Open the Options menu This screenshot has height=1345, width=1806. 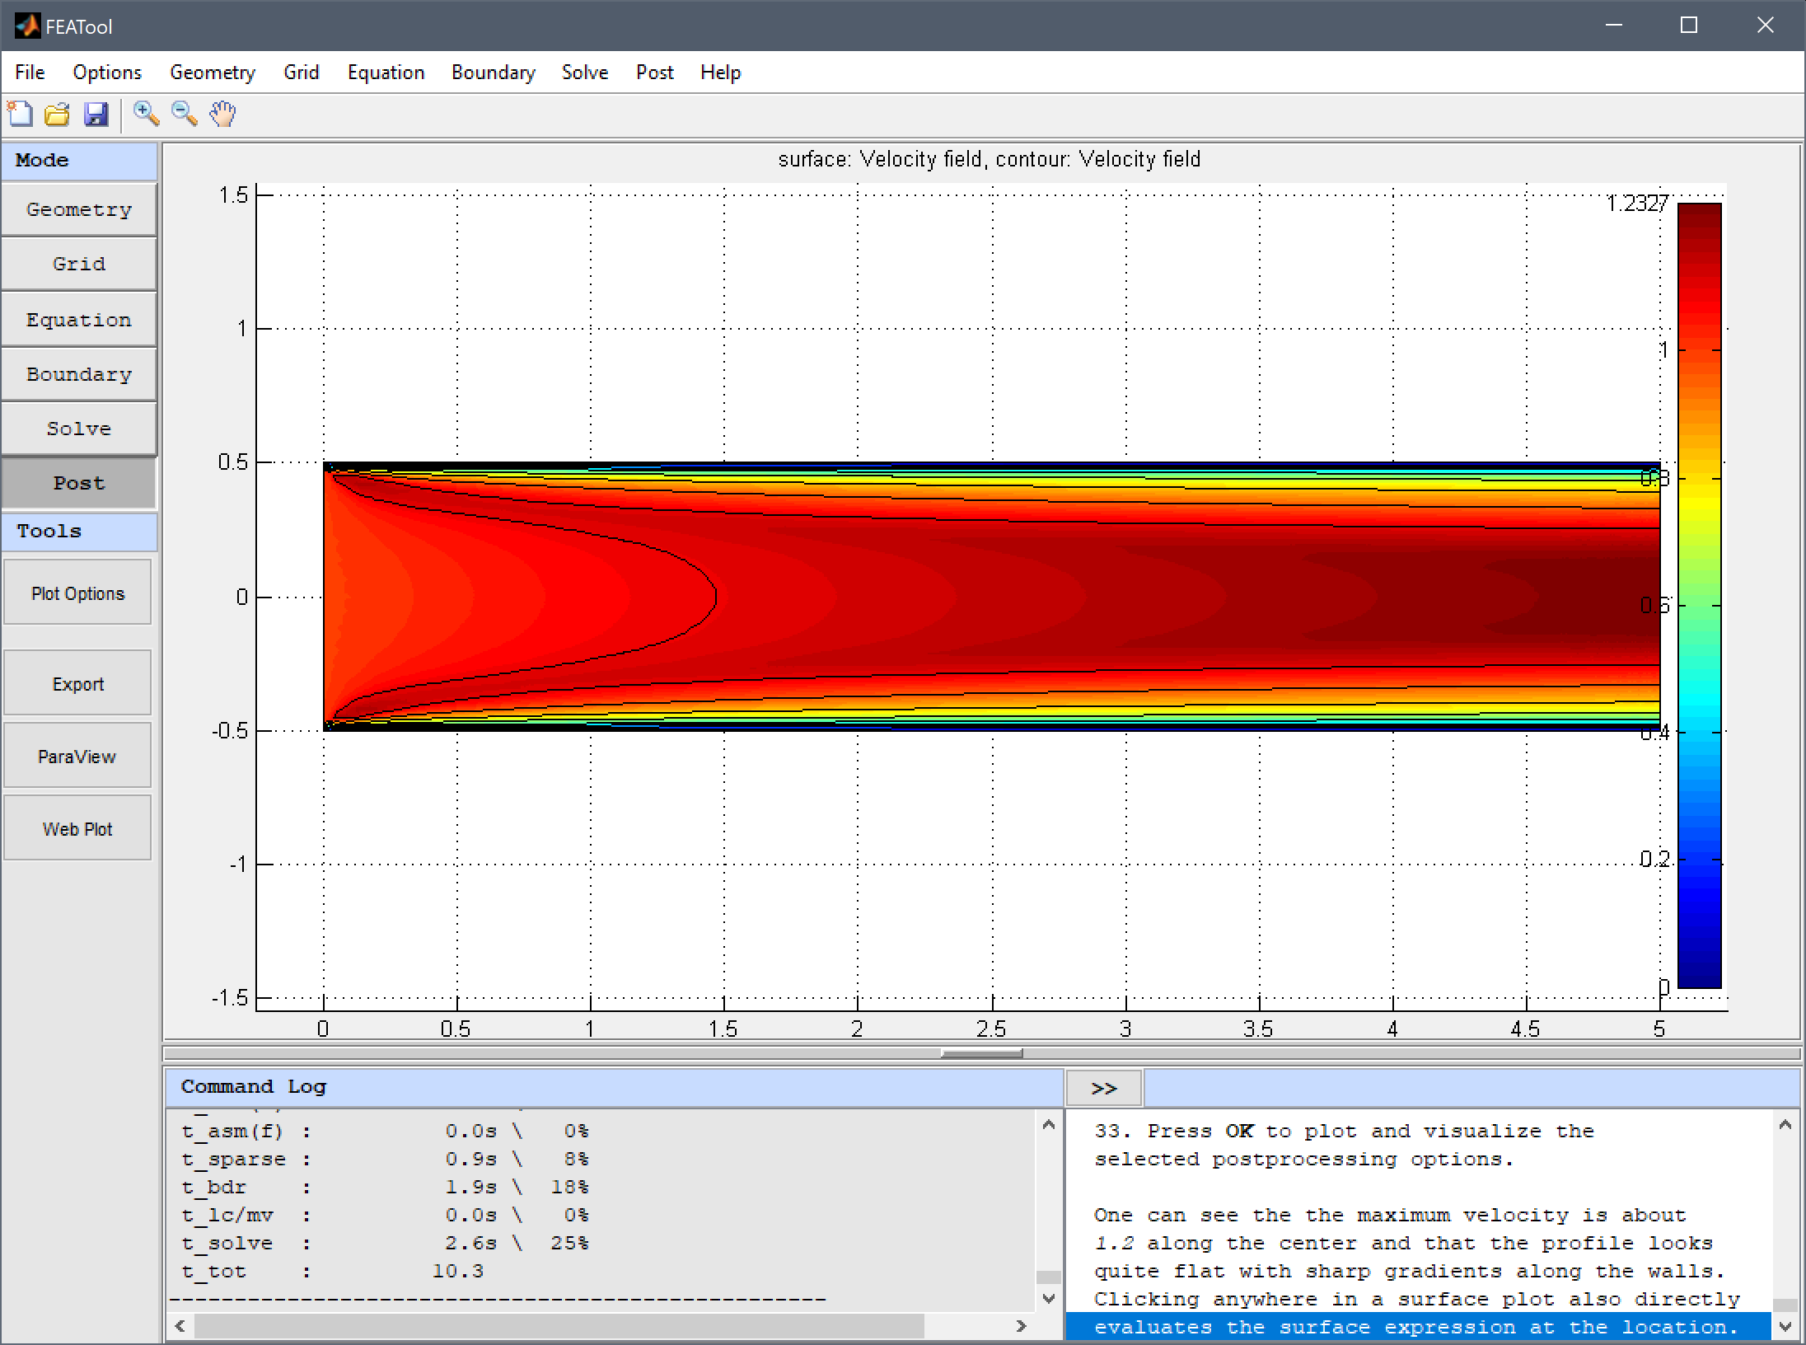coord(107,73)
